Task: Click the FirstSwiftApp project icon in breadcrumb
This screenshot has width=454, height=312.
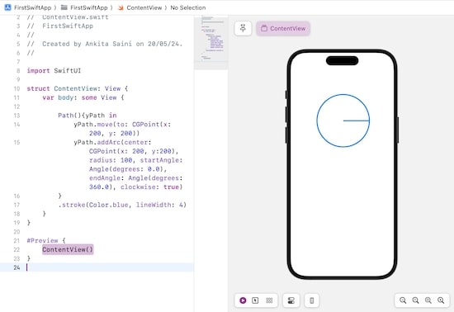Action: pyautogui.click(x=7, y=7)
